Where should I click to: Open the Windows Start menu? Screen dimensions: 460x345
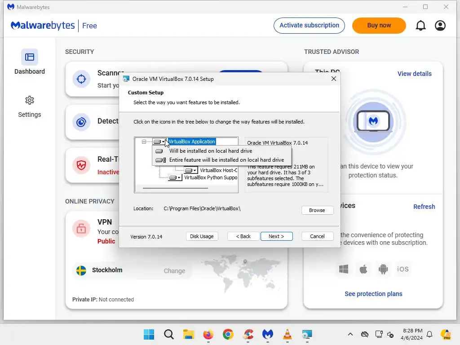tap(149, 334)
